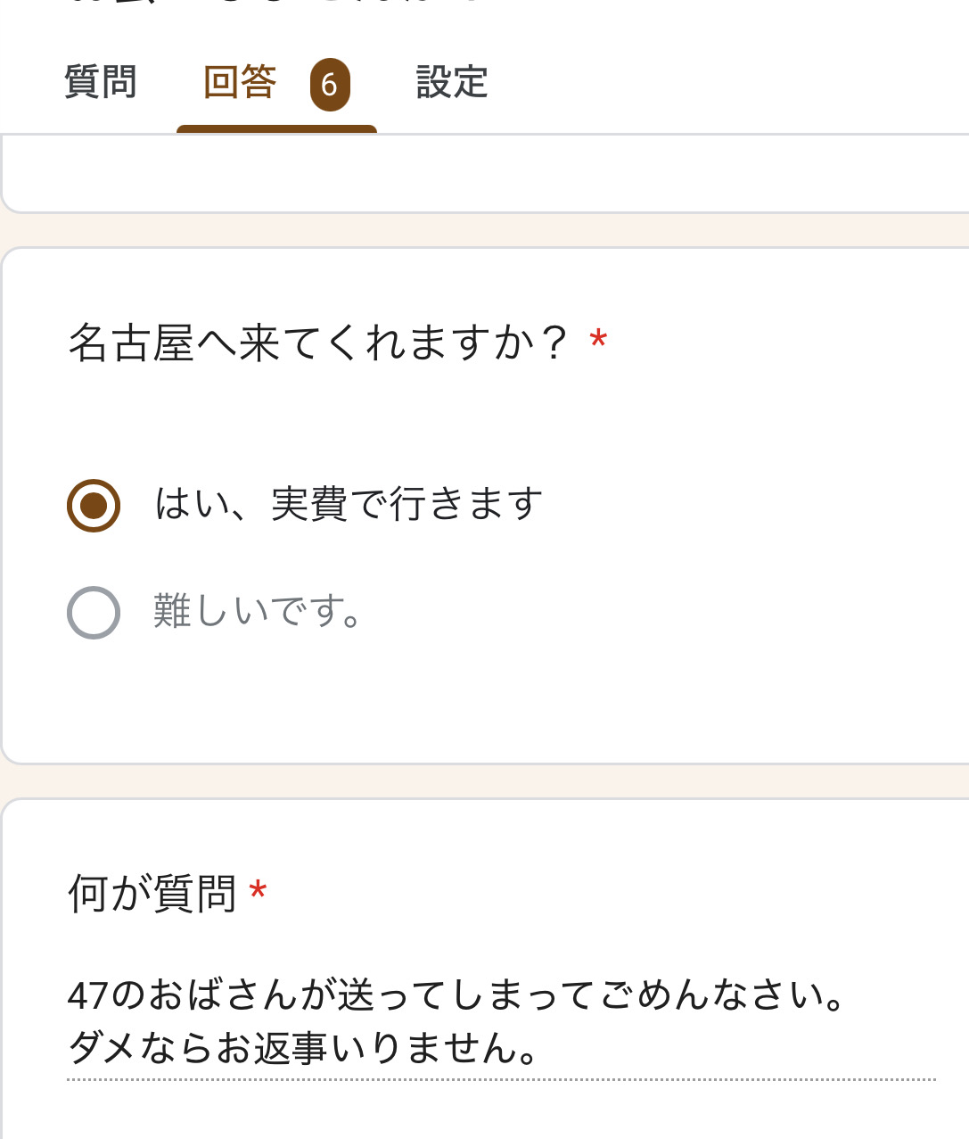
Task: Choose the 難しいです。 radio button
Action: 94,613
